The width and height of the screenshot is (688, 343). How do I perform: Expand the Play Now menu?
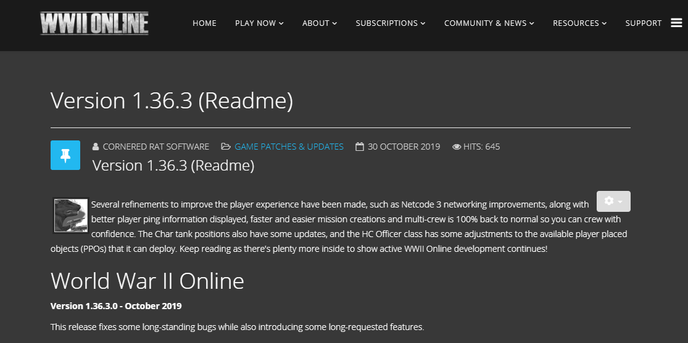[259, 23]
